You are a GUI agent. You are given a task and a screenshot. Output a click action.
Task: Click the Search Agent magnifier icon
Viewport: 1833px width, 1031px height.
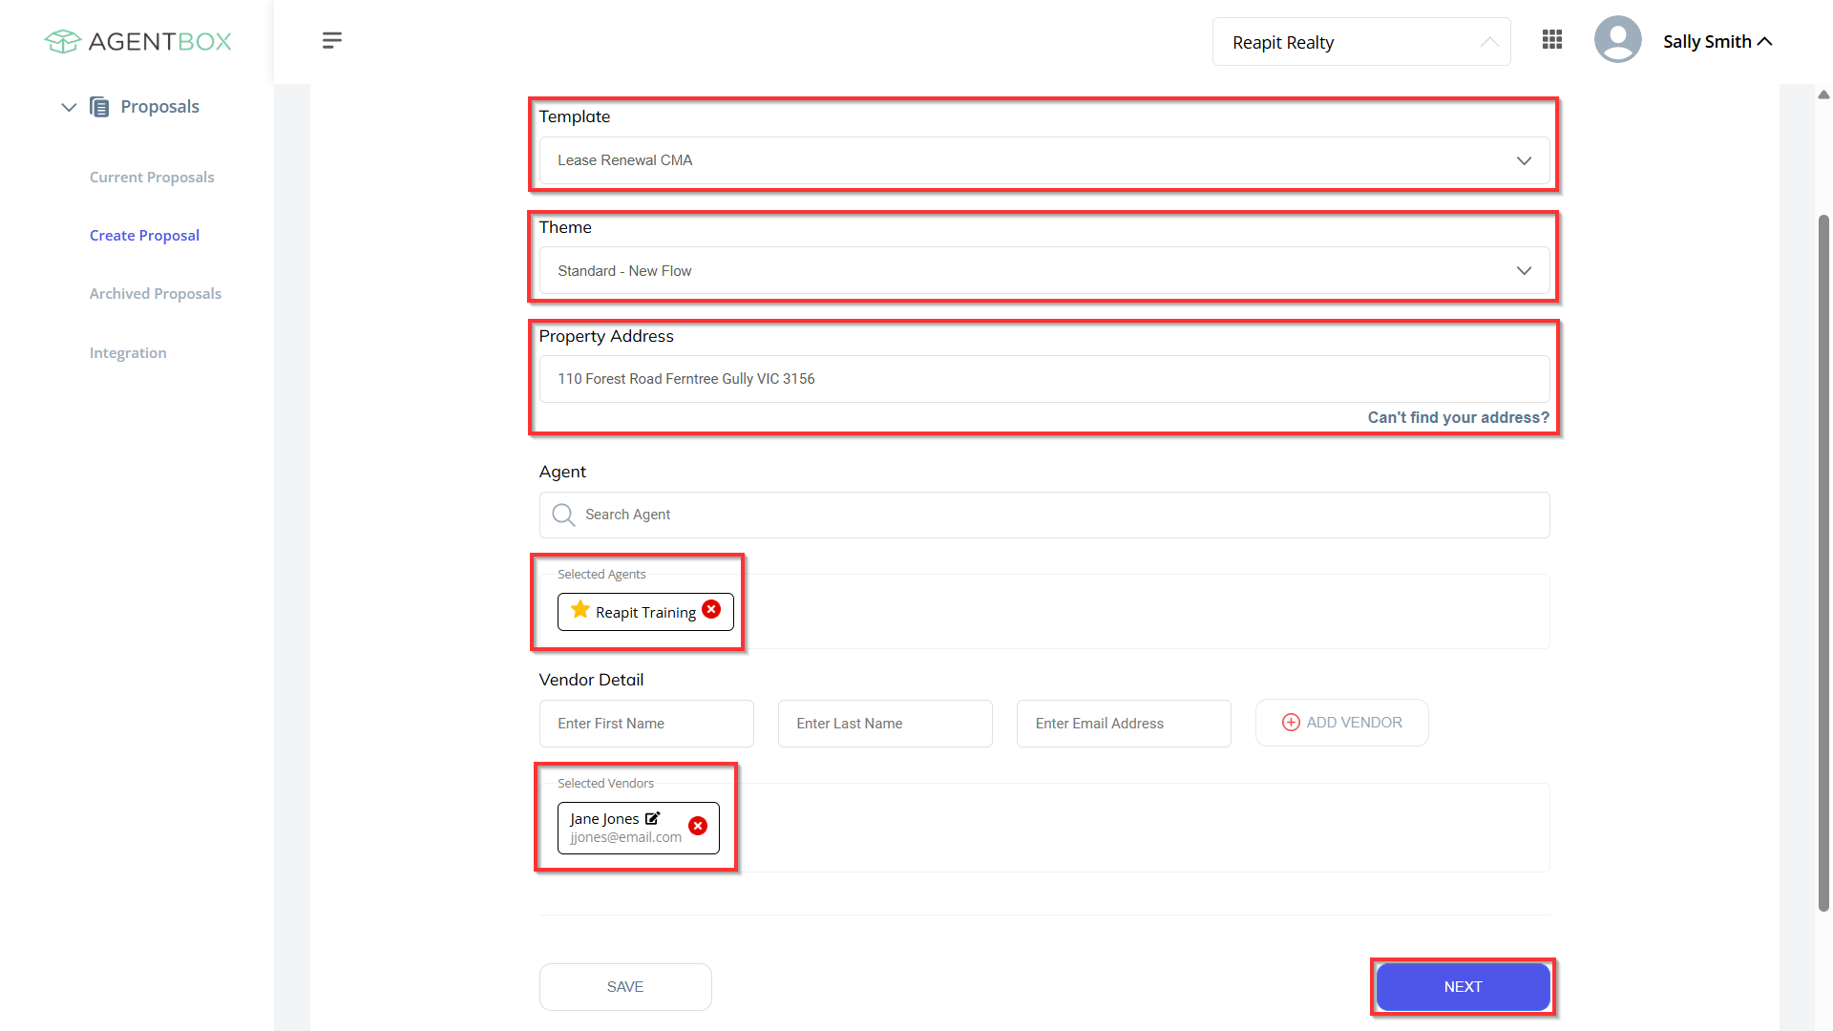[563, 515]
